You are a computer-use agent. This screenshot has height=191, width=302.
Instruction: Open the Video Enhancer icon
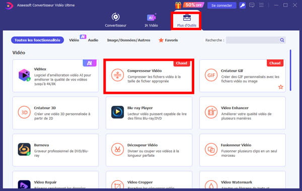[211, 112]
